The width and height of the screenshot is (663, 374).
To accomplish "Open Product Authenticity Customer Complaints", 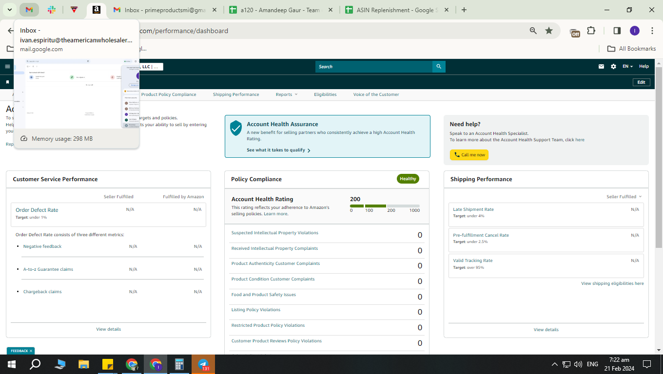I will click(275, 263).
